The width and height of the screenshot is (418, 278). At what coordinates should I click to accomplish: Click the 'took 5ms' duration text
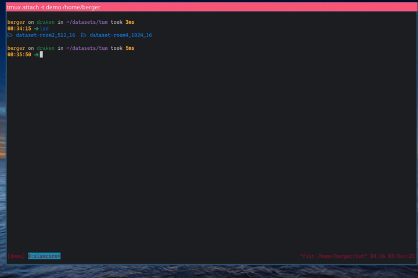point(122,48)
